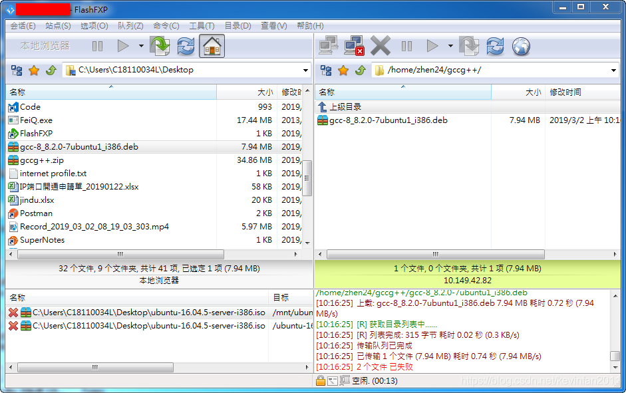Sort local files by 名称 column header
626x393 pixels.
[x=111, y=92]
